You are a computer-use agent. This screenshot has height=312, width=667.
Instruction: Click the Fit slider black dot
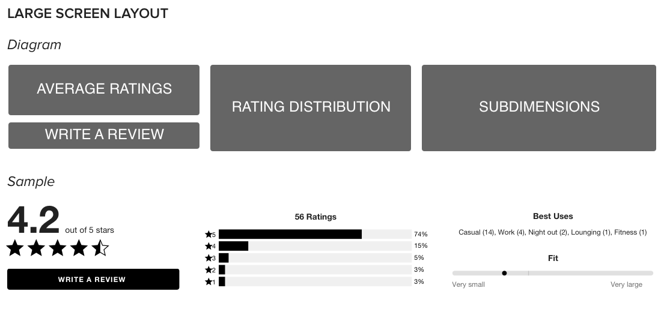point(504,273)
